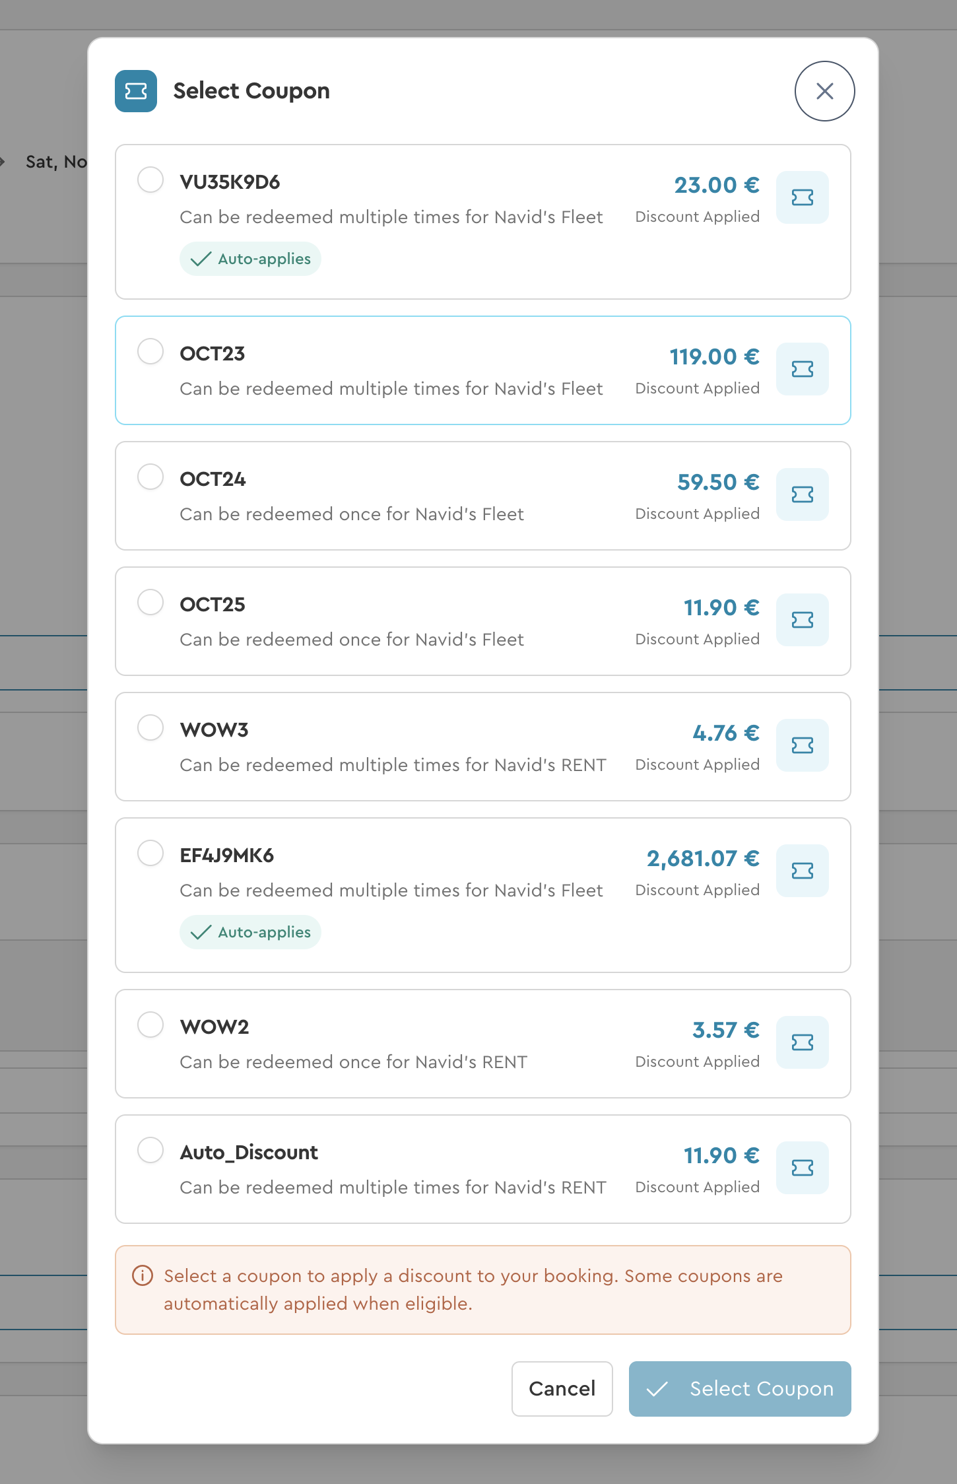The width and height of the screenshot is (957, 1484).
Task: Pick the Auto_Discount radio button
Action: tap(150, 1150)
